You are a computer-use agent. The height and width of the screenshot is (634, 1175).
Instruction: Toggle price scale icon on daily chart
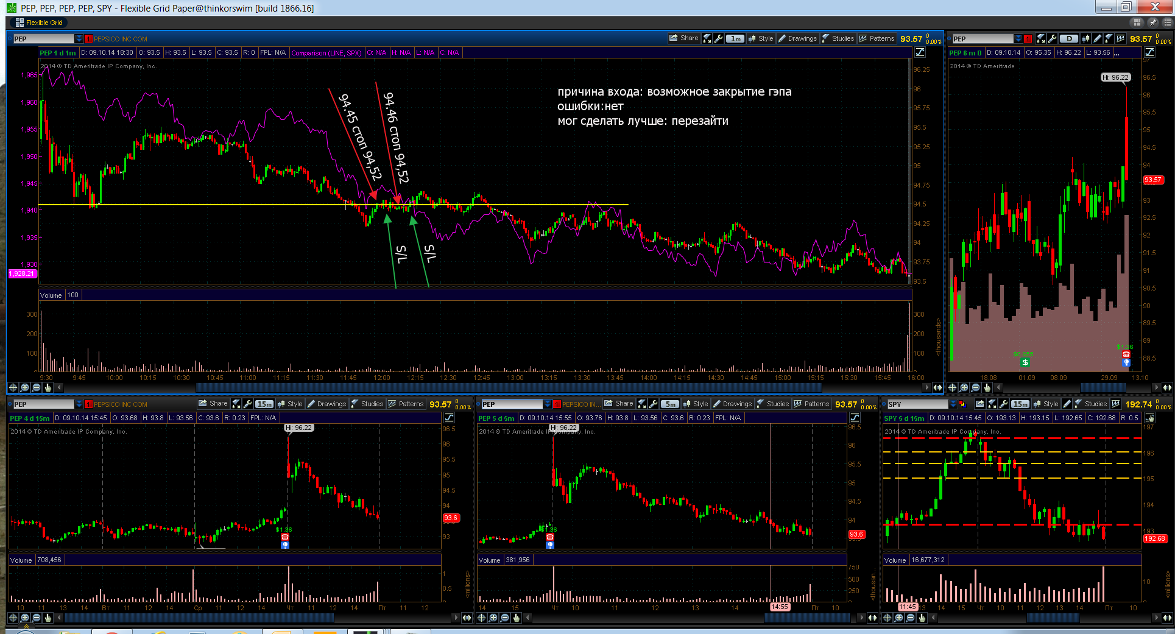pos(1149,52)
